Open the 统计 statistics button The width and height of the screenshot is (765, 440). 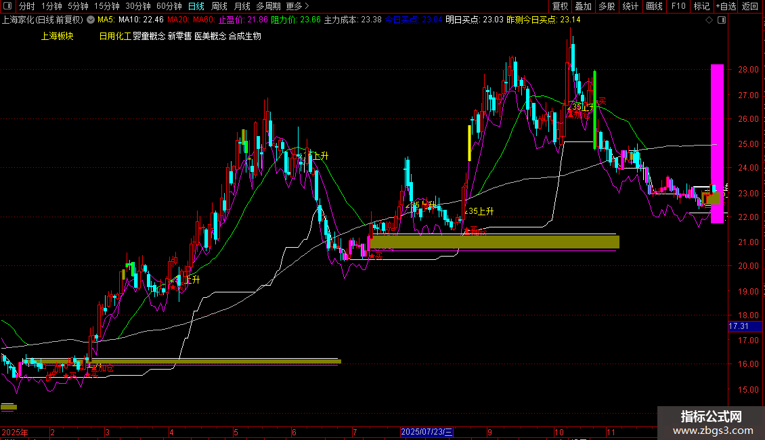[630, 6]
